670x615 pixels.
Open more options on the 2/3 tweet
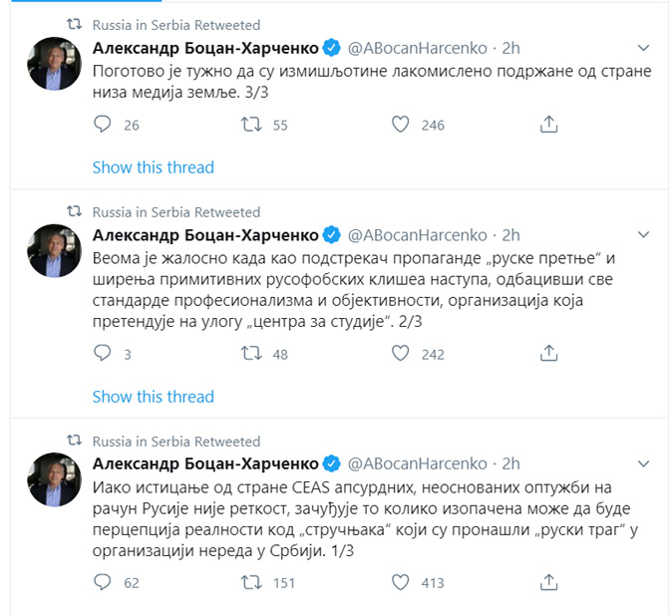(x=644, y=235)
